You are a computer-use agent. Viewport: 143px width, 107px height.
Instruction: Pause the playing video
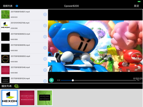tap(52, 80)
